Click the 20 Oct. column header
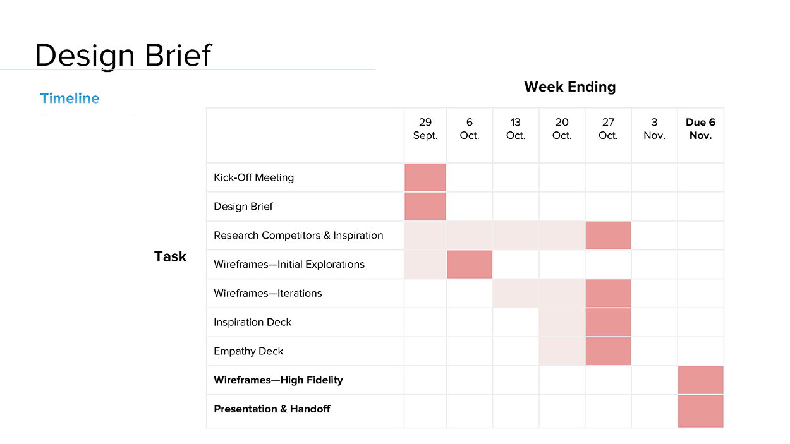790x444 pixels. tap(562, 129)
